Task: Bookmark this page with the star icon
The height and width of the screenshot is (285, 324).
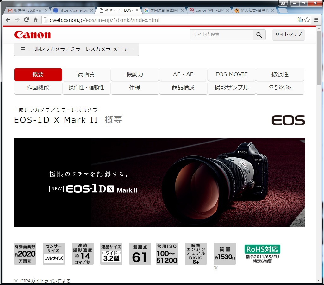Action: 307,20
